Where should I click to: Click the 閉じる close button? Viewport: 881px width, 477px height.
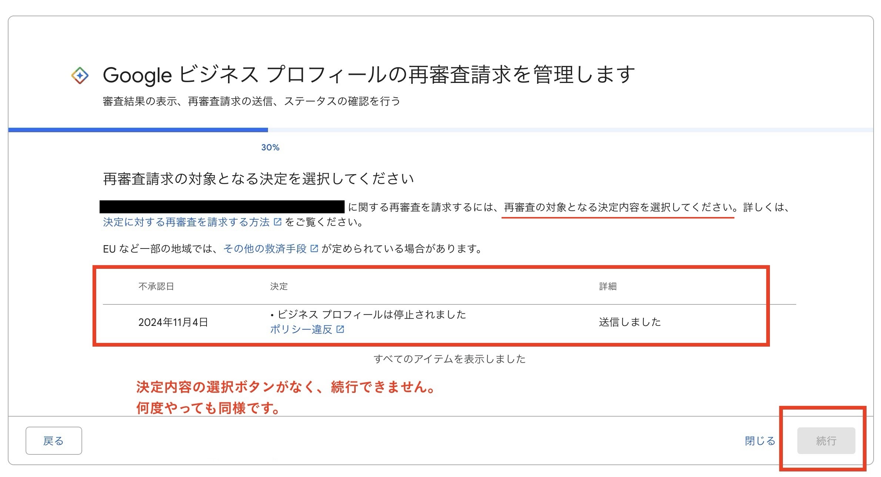pyautogui.click(x=759, y=441)
